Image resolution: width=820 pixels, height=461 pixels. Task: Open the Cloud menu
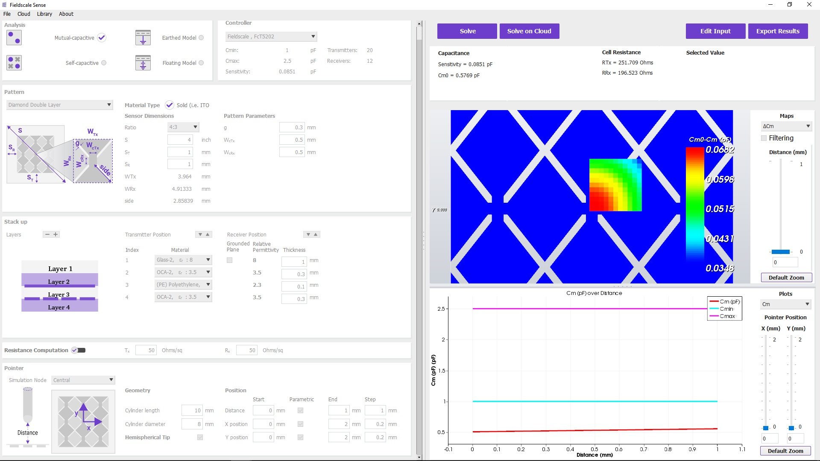[x=23, y=14]
